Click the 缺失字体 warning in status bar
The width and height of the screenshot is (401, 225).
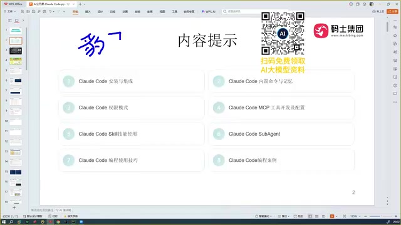pos(71,216)
